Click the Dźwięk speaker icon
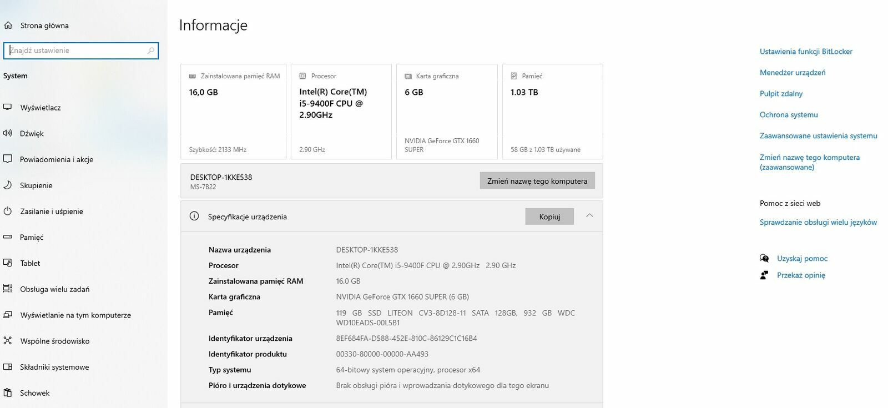Screen dimensions: 888x408 (x=8, y=133)
